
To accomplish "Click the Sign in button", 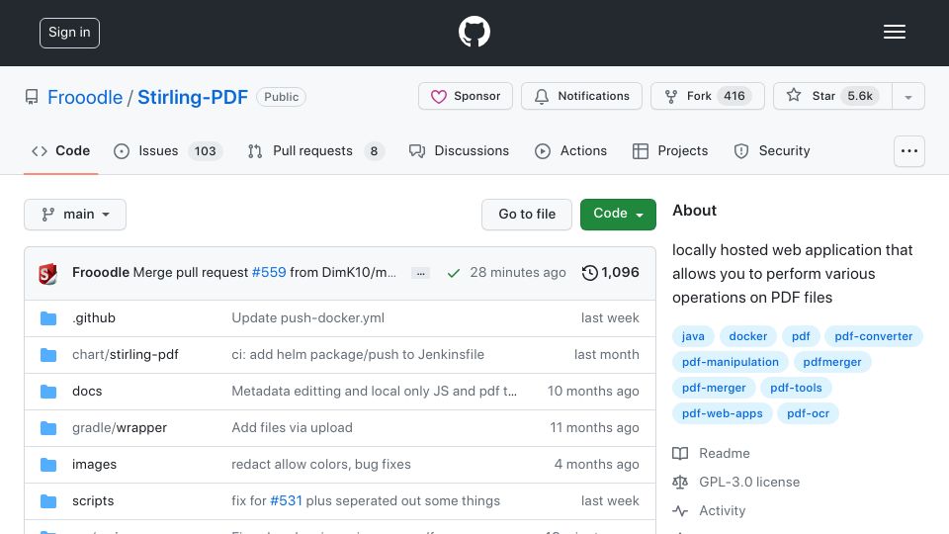I will pyautogui.click(x=69, y=33).
